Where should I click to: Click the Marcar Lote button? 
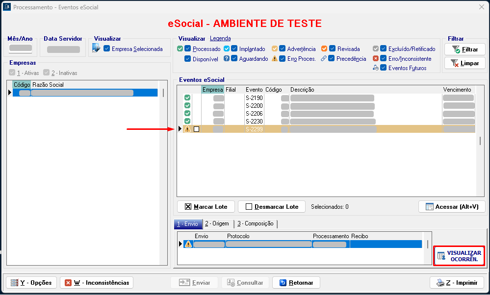pyautogui.click(x=206, y=206)
